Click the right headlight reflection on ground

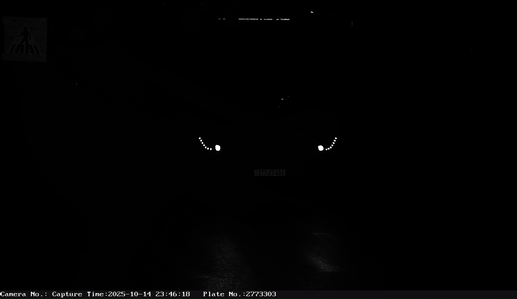[323, 255]
